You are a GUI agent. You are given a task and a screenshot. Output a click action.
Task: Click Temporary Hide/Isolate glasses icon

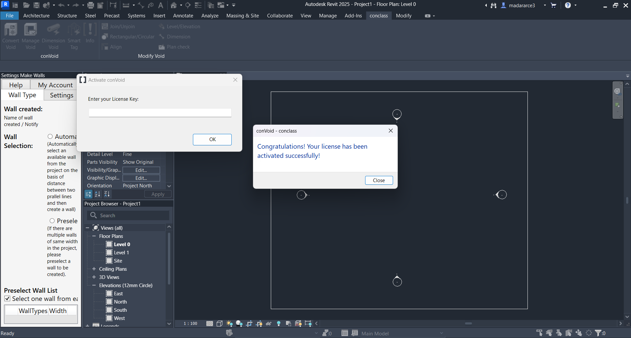tap(269, 324)
